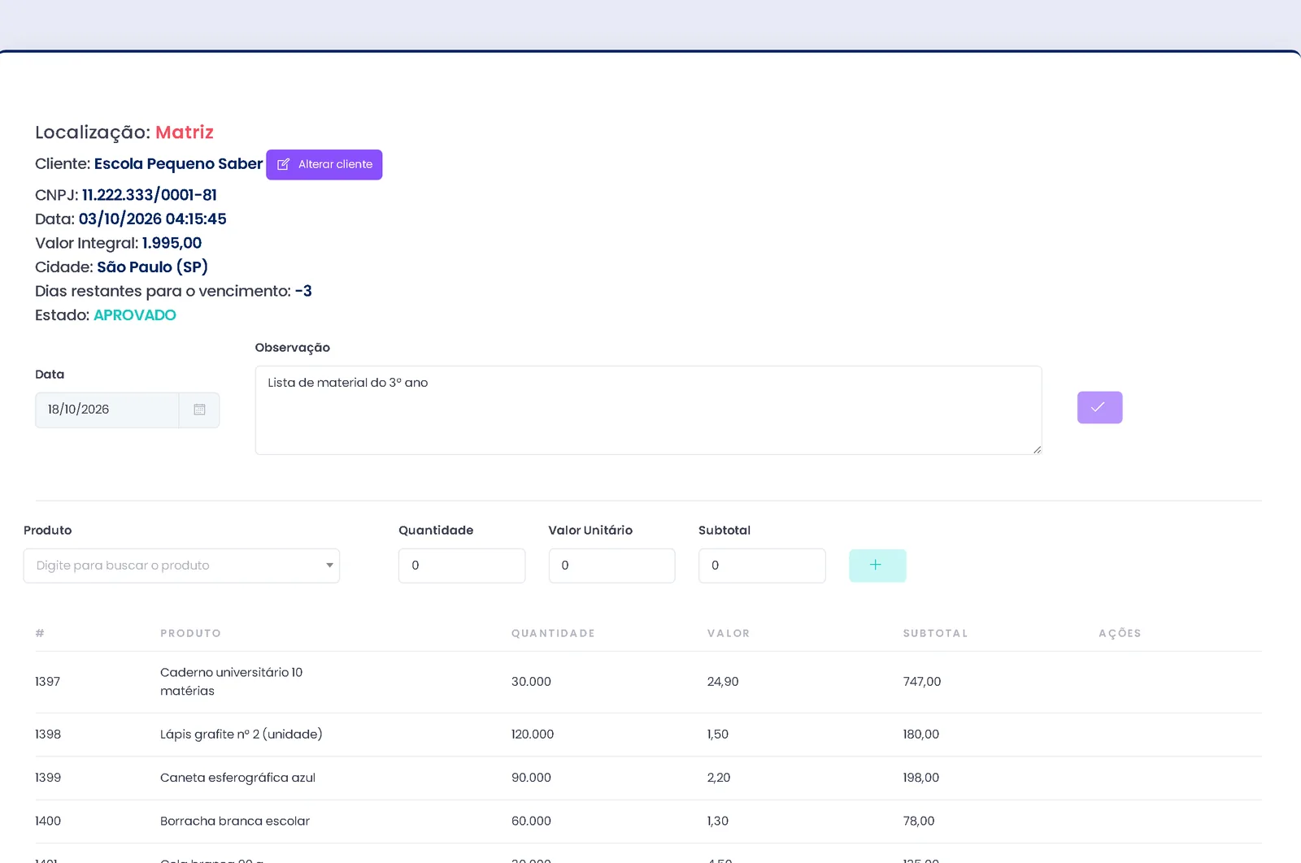Select the VALOR column header
The height and width of the screenshot is (863, 1301).
pyautogui.click(x=729, y=633)
